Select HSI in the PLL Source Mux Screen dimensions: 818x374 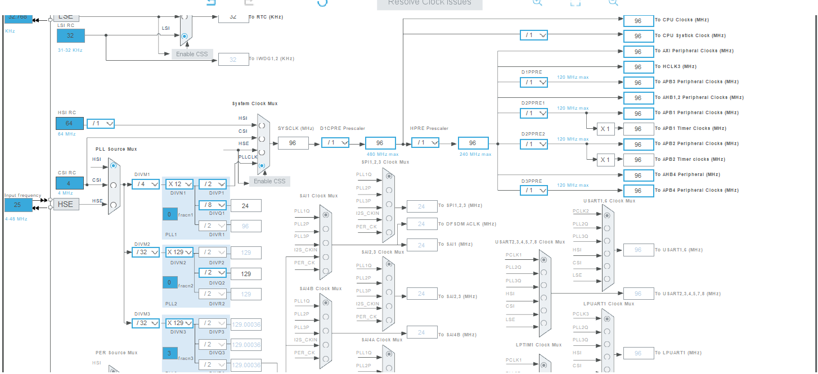pos(114,165)
